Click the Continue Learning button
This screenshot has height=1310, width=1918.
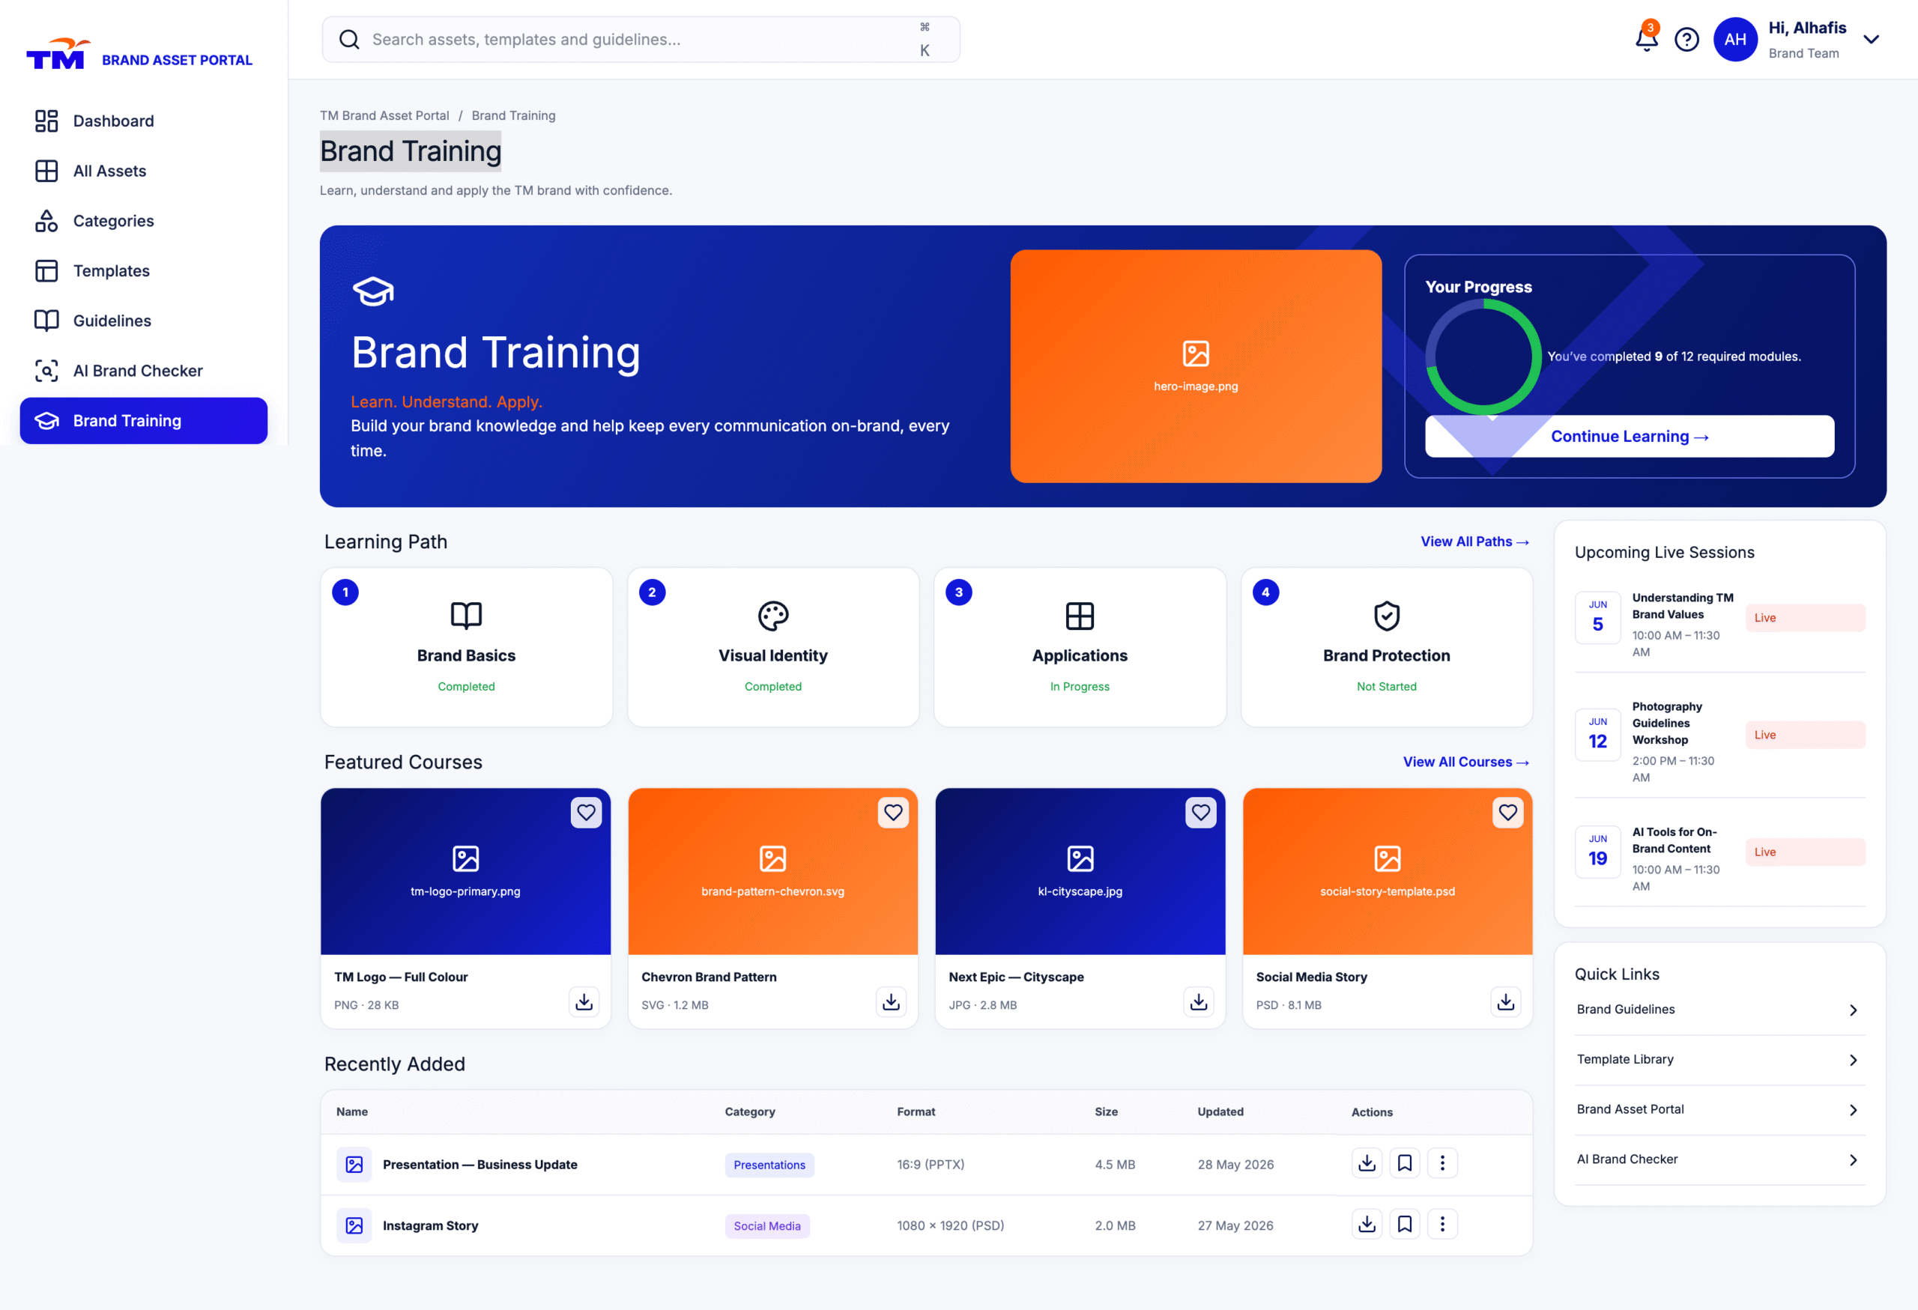1629,437
